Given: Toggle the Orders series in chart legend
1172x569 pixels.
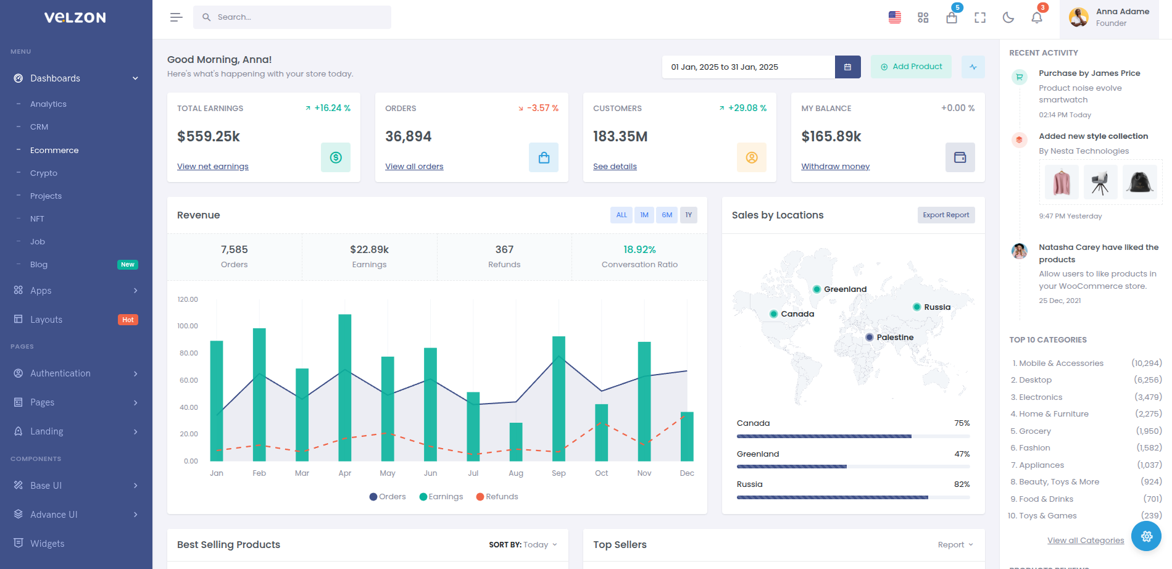Looking at the screenshot, I should [388, 497].
